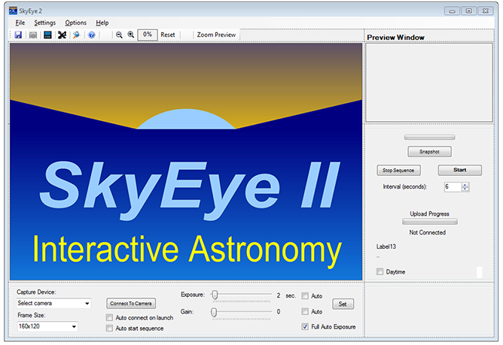Screen dimensions: 503x345
Task: Click the Snapshot button
Action: pyautogui.click(x=430, y=152)
